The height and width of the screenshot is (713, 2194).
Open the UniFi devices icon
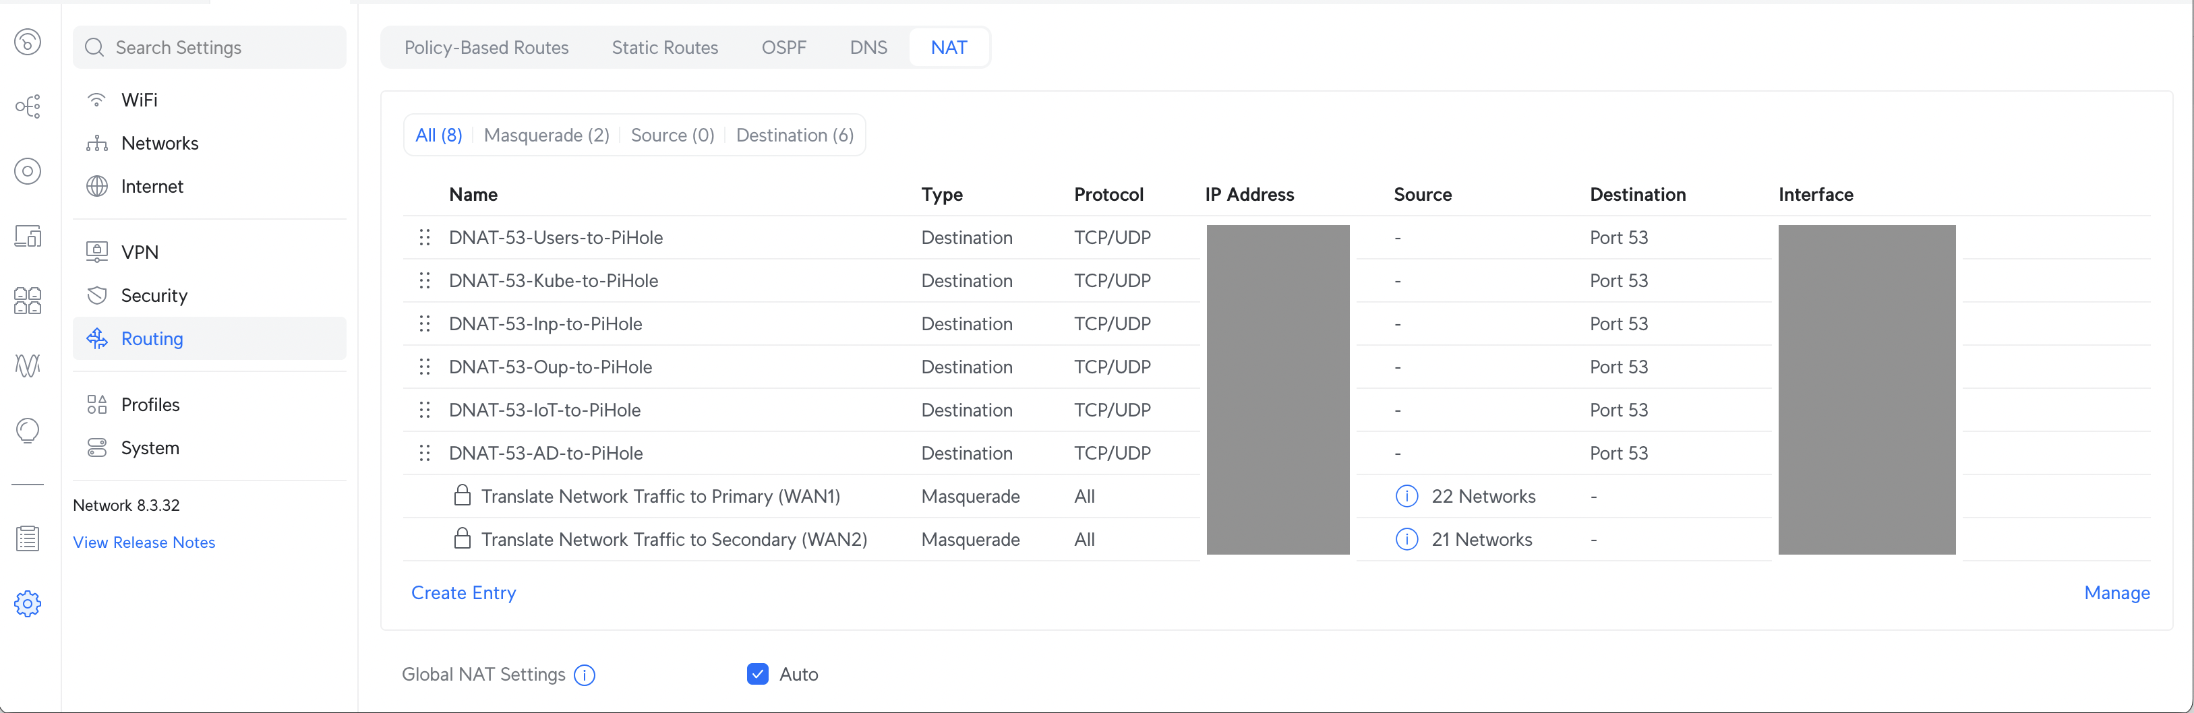[28, 171]
